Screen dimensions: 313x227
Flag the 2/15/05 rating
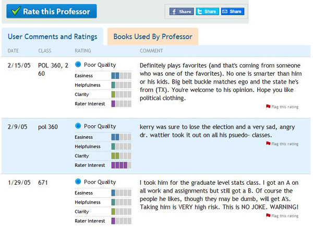pos(284,106)
